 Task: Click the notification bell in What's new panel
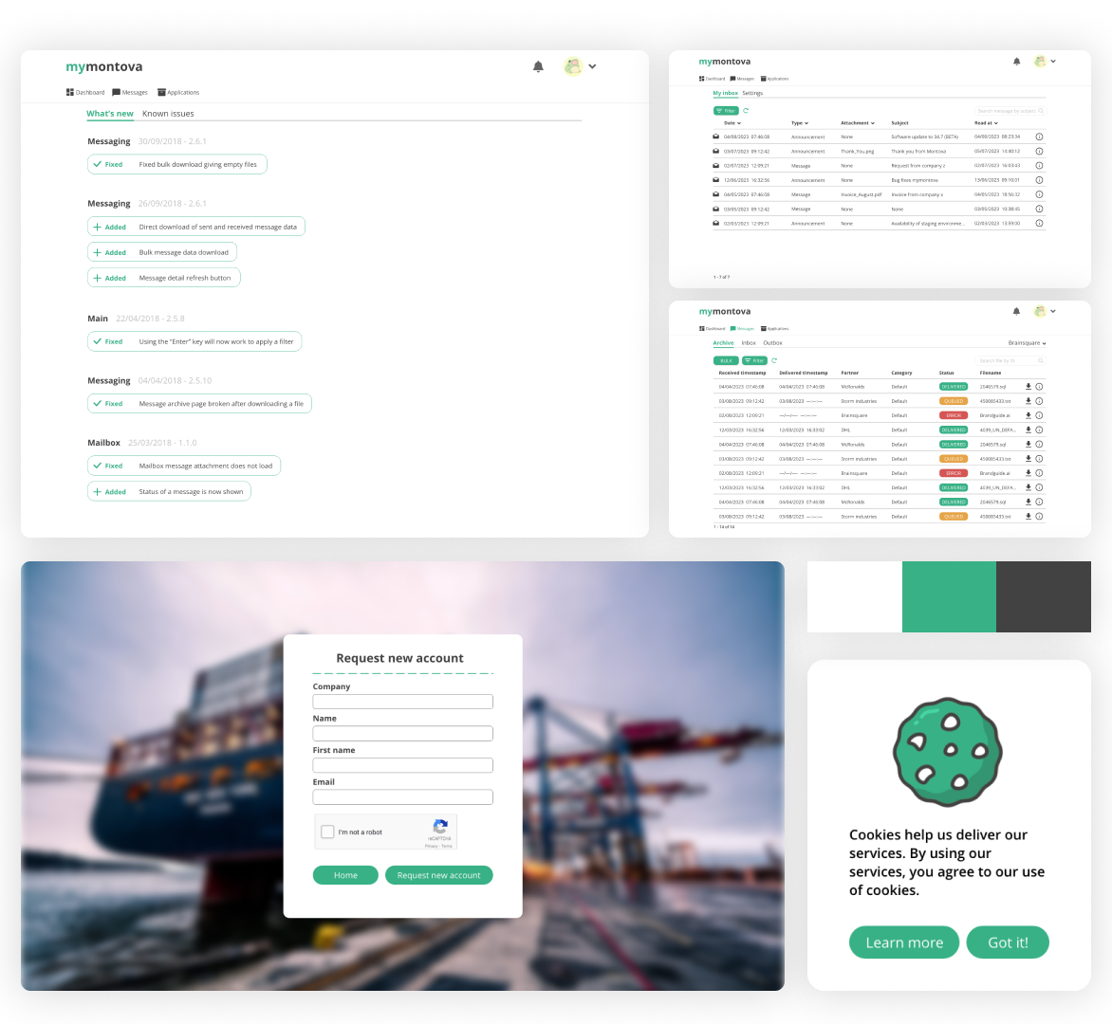click(x=538, y=66)
